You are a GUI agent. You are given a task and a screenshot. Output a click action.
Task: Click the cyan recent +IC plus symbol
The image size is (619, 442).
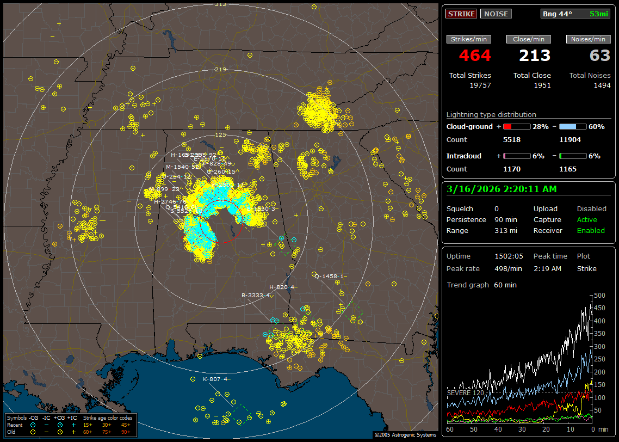pos(73,424)
